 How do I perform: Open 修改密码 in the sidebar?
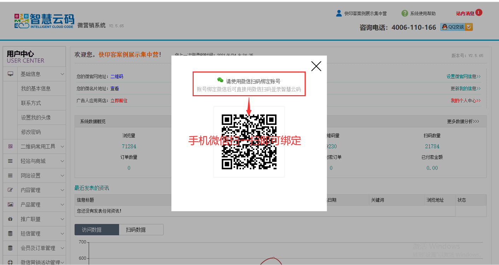(x=31, y=132)
